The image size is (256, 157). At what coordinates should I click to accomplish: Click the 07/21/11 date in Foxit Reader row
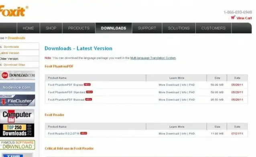click(237, 133)
